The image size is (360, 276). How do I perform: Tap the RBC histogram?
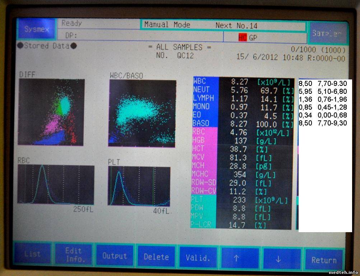56,185
